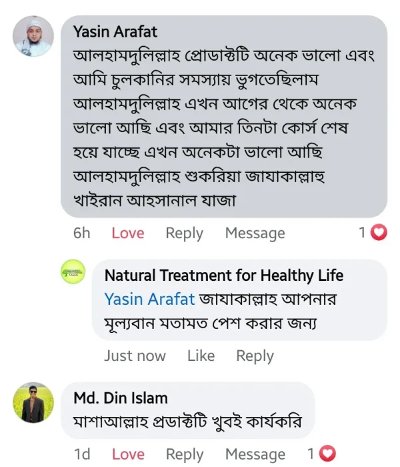Click the blue Yasin Arafat mention
Screen dimensions: 400x467
point(149,299)
